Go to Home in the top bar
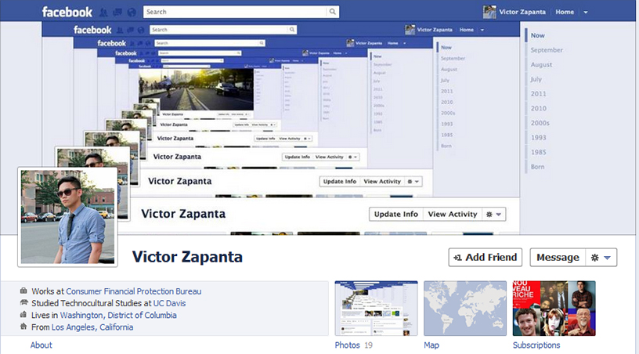This screenshot has width=639, height=354. coord(565,12)
